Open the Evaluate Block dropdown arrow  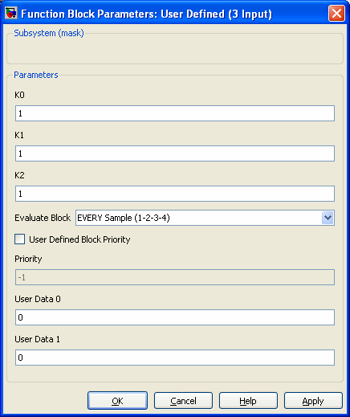click(328, 218)
